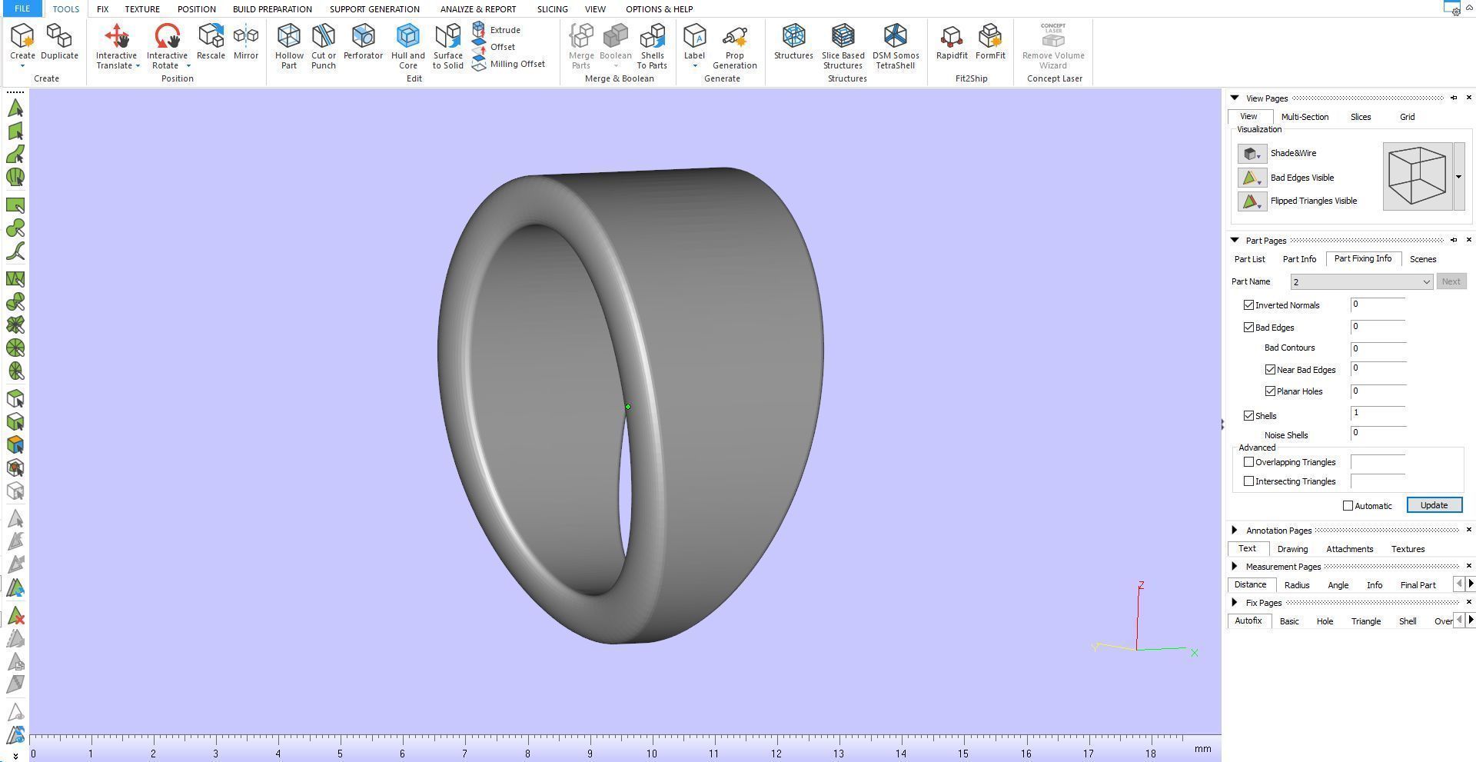Switch to the Radius measurement tab
Screen dimensions: 1476x762
(1296, 585)
